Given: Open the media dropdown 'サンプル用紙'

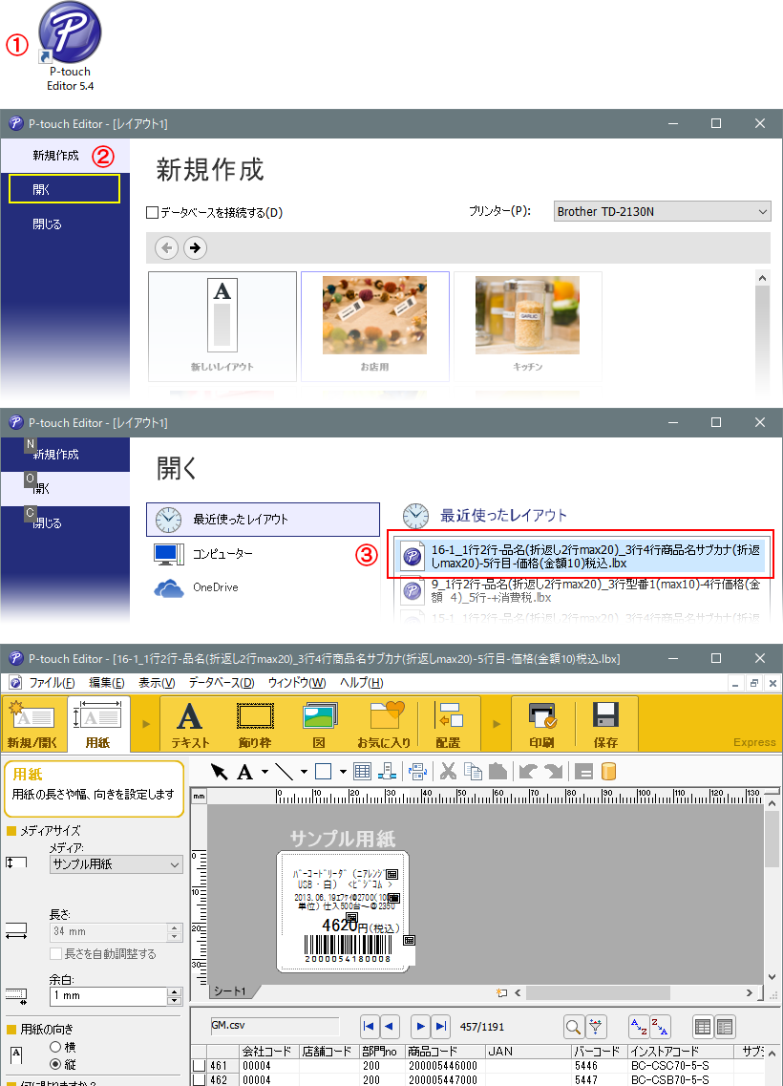Looking at the screenshot, I should [116, 864].
